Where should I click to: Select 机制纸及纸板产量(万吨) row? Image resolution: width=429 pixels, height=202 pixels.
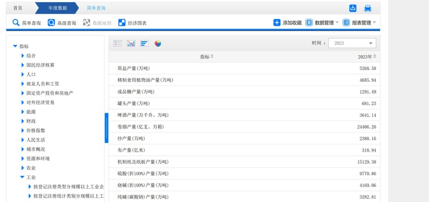coord(244,162)
